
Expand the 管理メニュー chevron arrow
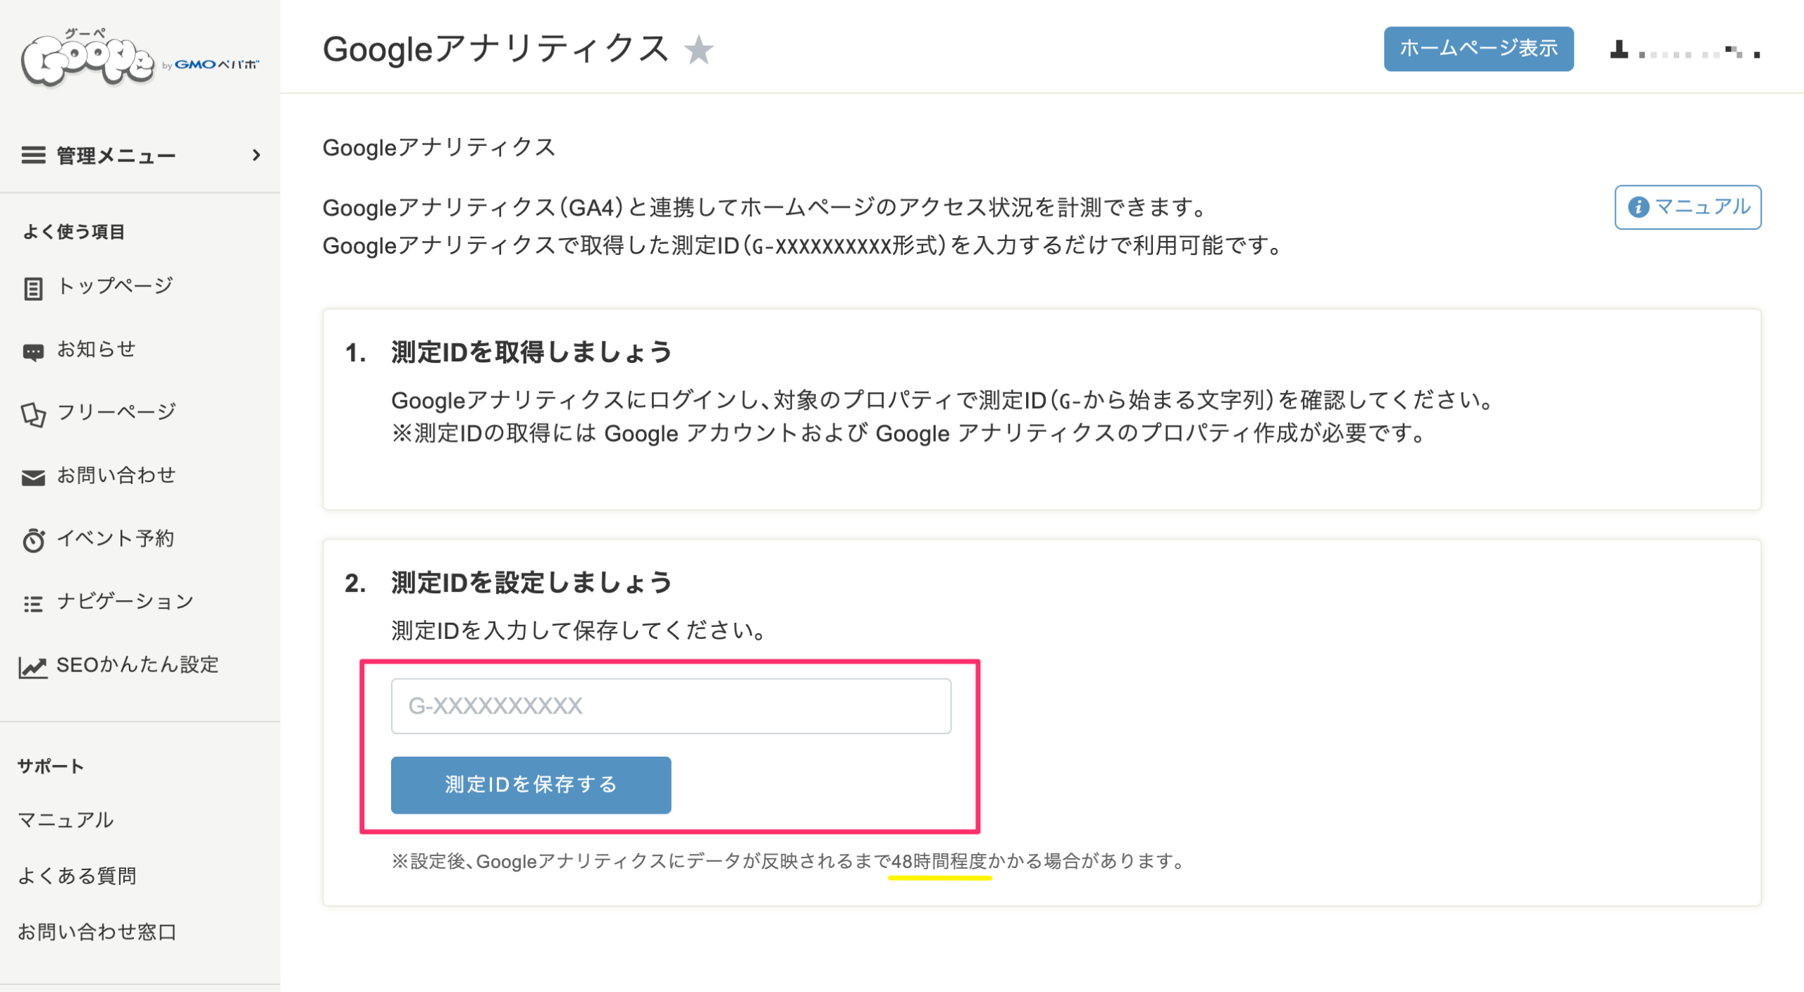pos(256,155)
